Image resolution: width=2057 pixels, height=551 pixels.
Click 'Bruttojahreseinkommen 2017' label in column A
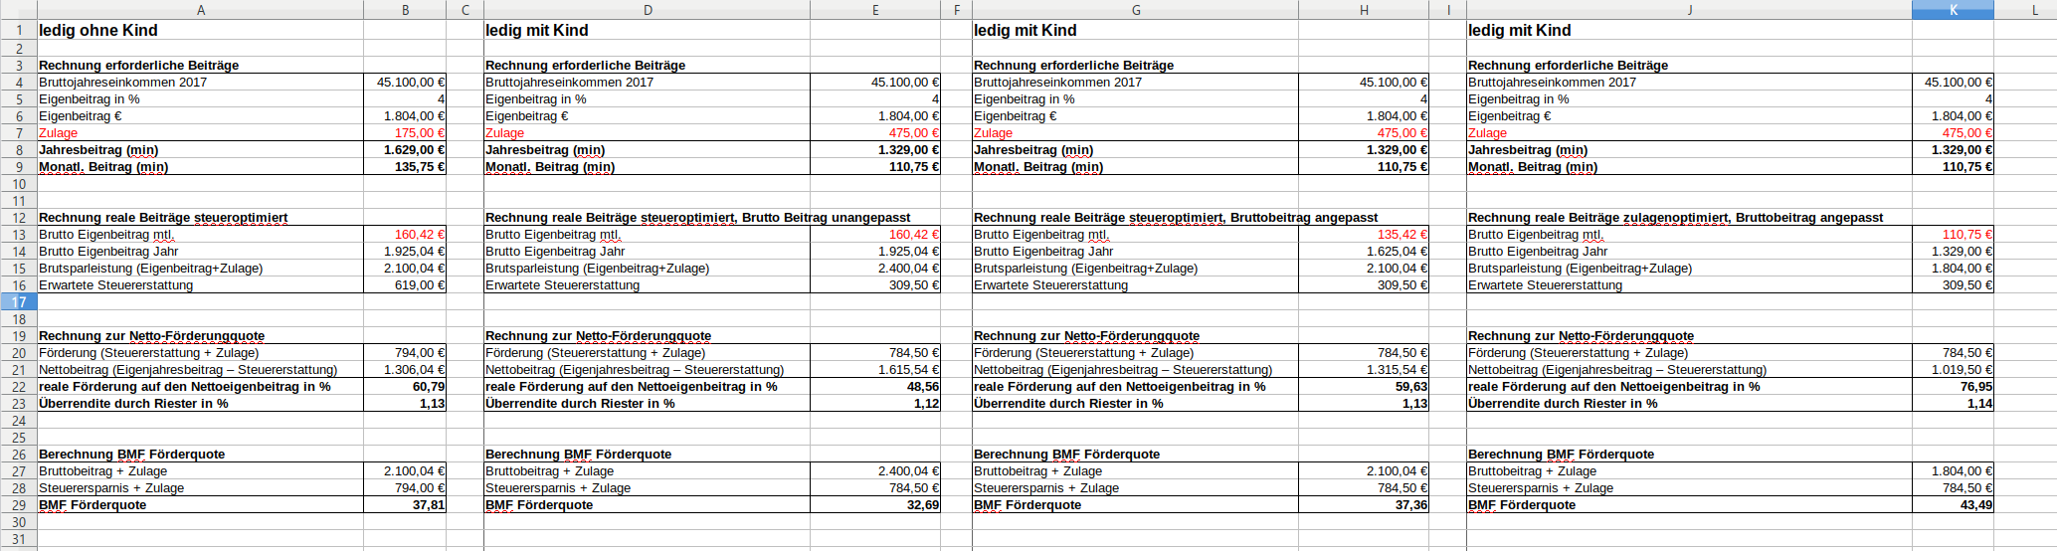(122, 83)
